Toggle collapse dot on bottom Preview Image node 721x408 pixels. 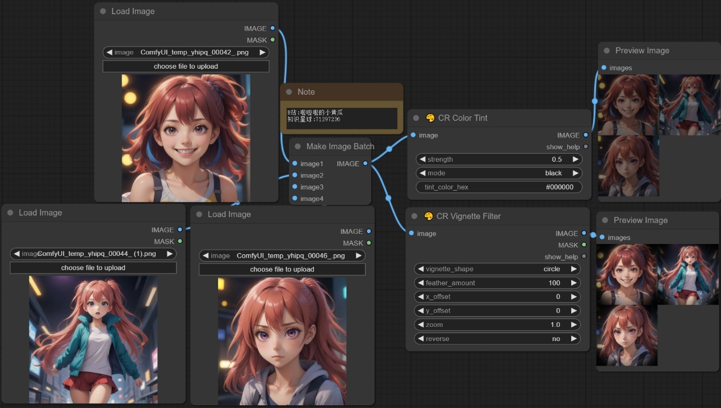(605, 220)
